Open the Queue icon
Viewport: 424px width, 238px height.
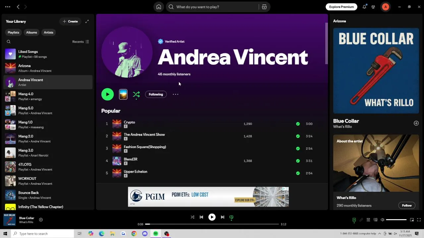(368, 220)
